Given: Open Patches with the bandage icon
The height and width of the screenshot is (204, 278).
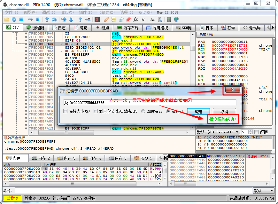Looking at the screenshot, I should coord(106,20).
